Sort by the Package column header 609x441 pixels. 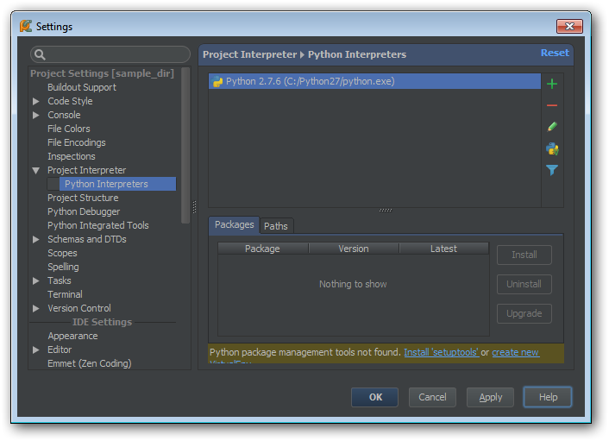click(x=262, y=249)
